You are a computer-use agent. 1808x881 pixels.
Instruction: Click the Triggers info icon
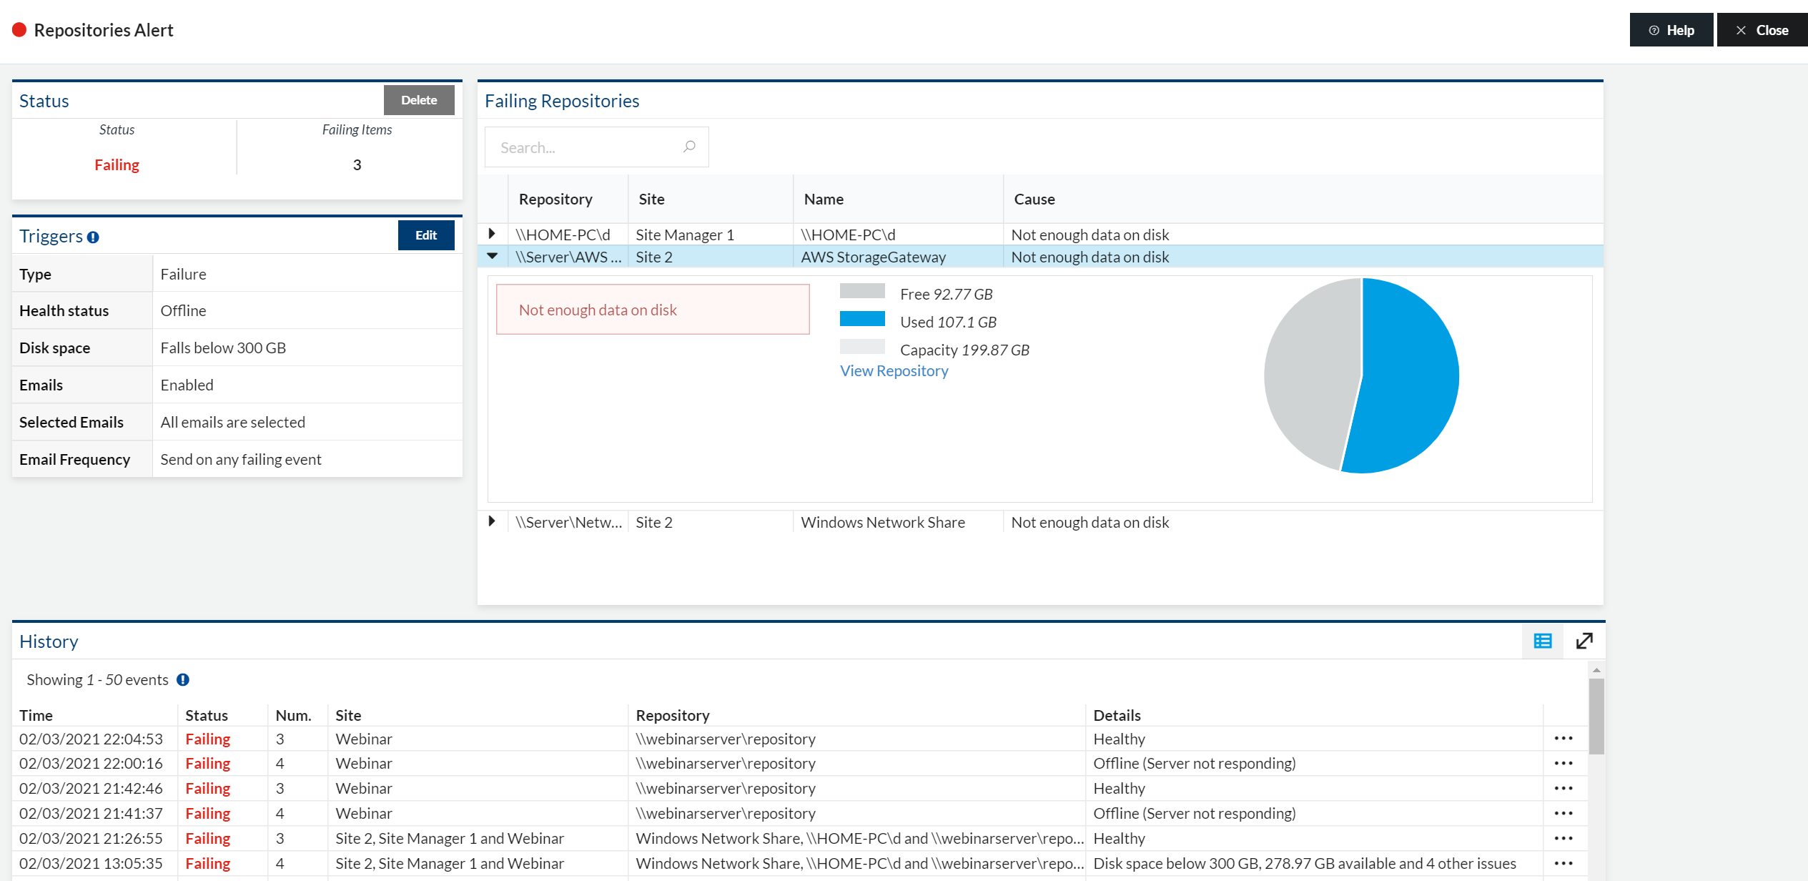(93, 237)
